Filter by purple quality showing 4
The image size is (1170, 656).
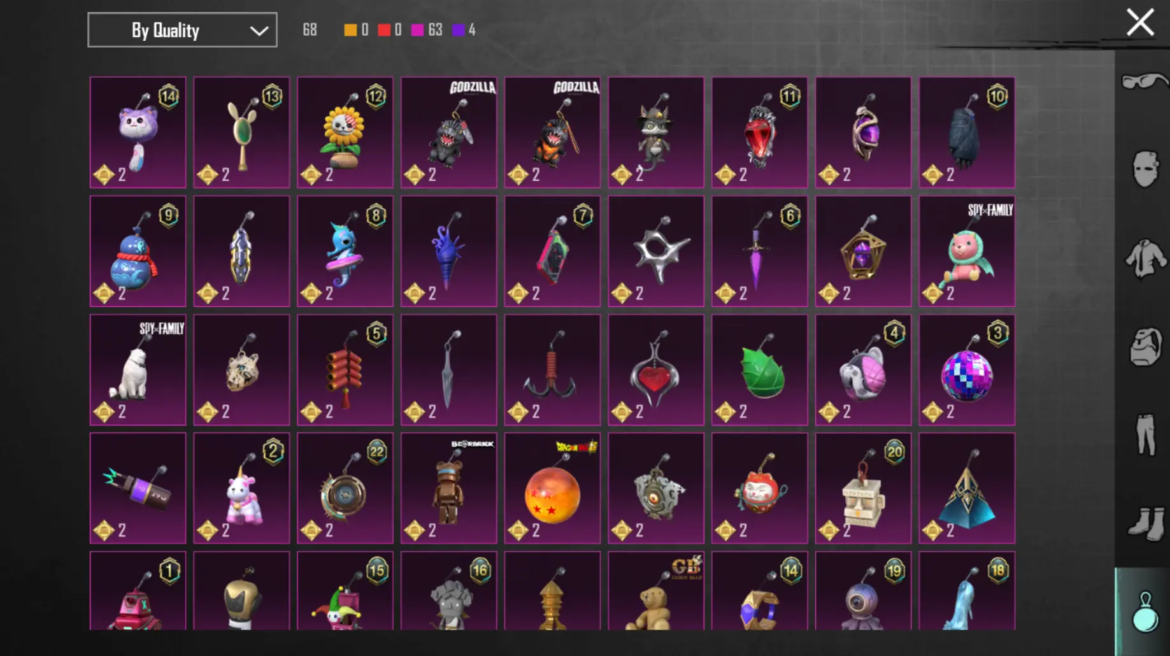click(x=458, y=30)
